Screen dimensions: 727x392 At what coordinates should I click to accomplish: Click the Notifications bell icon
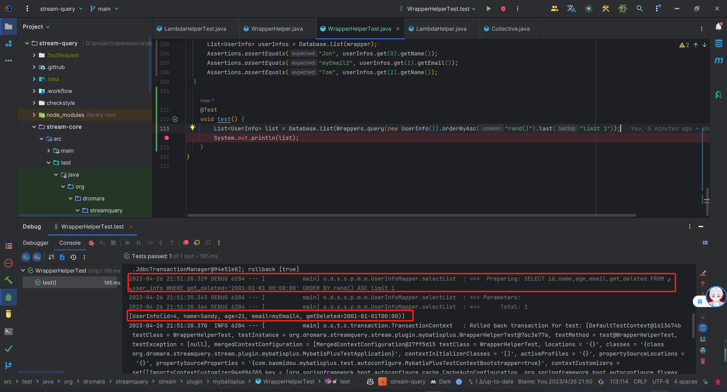click(718, 27)
